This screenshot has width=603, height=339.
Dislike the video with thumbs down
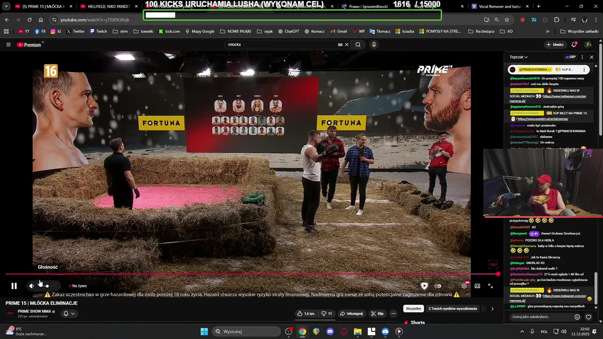[x=326, y=314]
